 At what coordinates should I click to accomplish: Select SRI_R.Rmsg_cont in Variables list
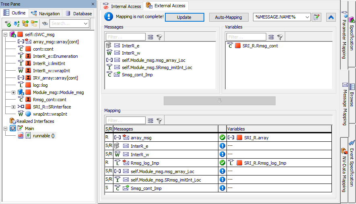click(x=260, y=46)
